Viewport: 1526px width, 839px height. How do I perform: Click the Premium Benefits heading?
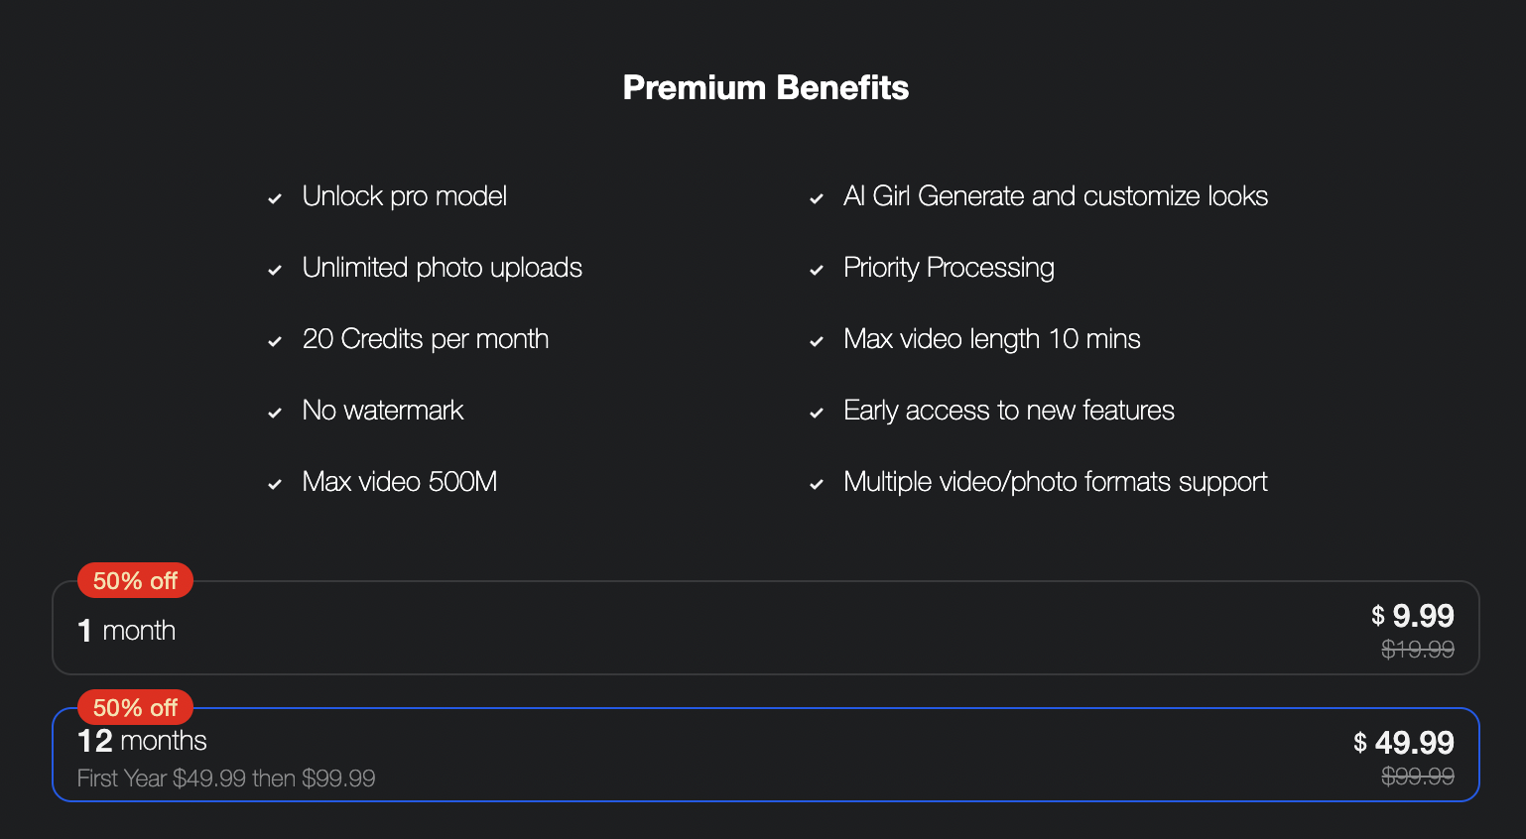[x=765, y=87]
